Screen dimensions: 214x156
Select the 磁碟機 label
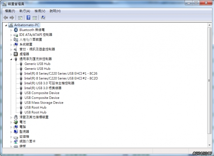(24, 137)
